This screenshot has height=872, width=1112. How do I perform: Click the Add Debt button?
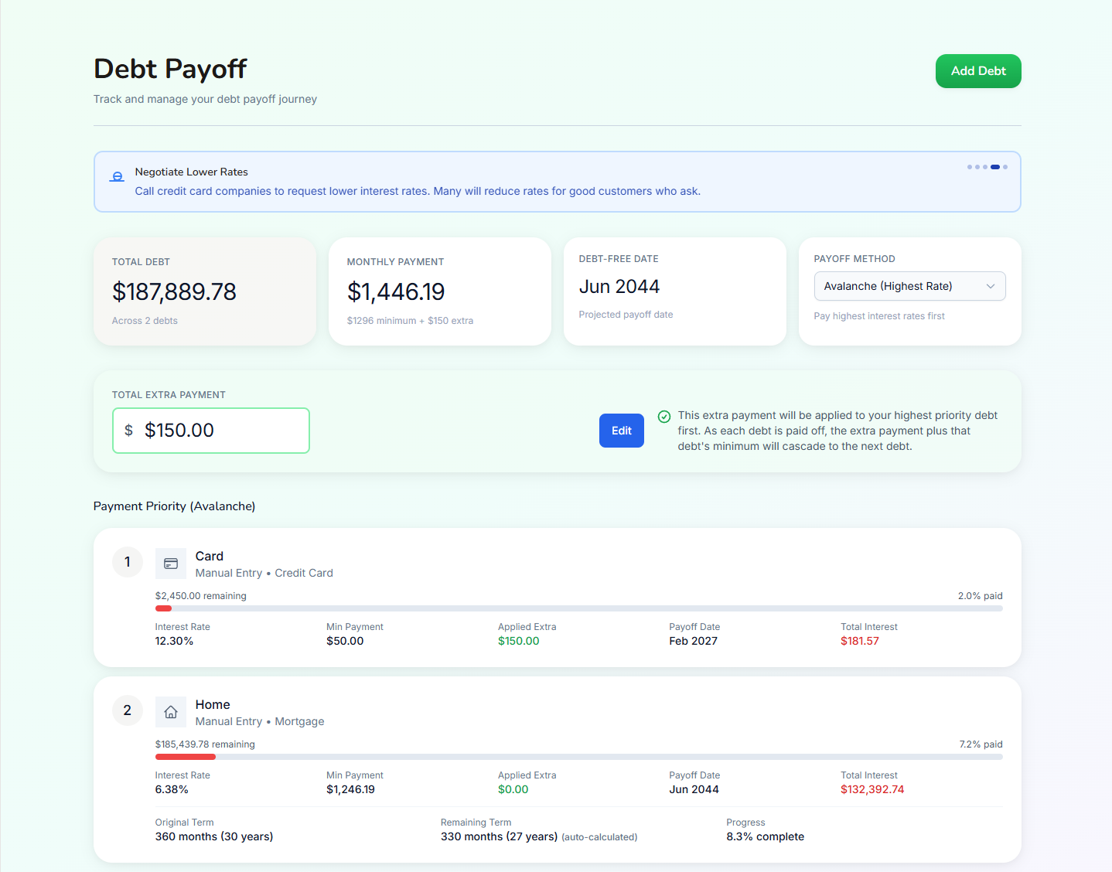(977, 70)
